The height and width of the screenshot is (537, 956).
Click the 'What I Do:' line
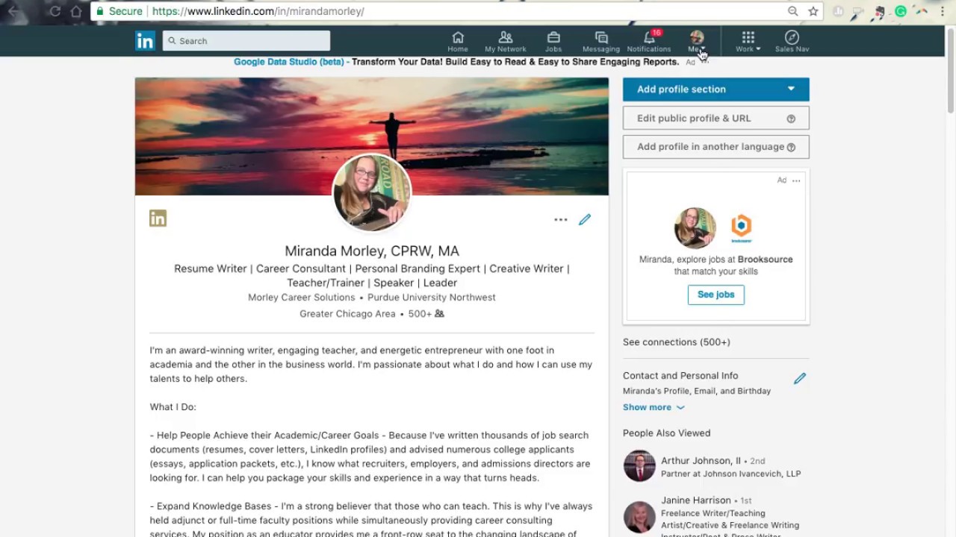coord(173,407)
